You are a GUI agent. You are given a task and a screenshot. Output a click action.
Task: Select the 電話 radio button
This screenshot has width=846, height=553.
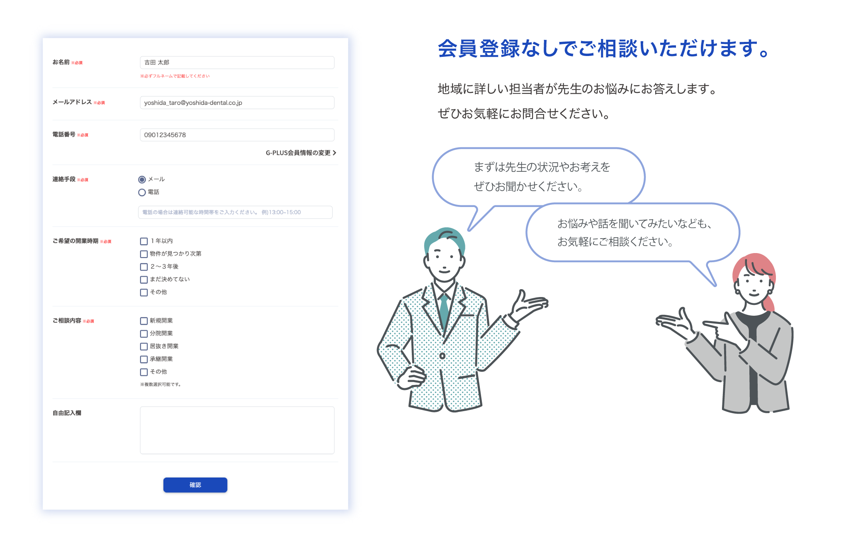[x=142, y=192]
